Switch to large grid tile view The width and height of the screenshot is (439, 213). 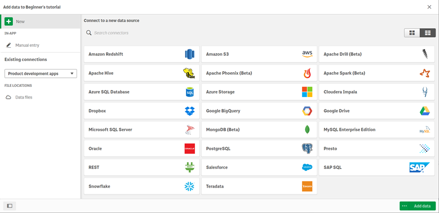(411, 33)
